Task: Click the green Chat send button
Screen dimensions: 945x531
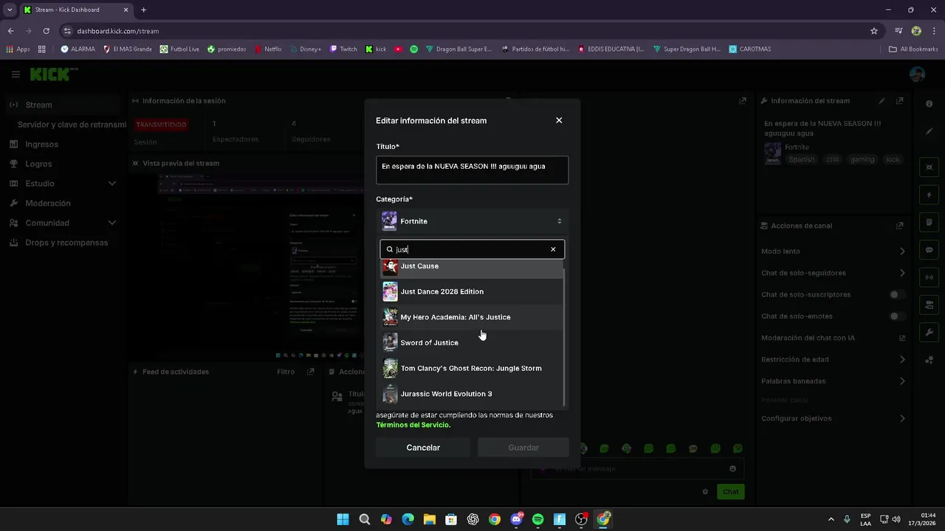Action: [730, 492]
